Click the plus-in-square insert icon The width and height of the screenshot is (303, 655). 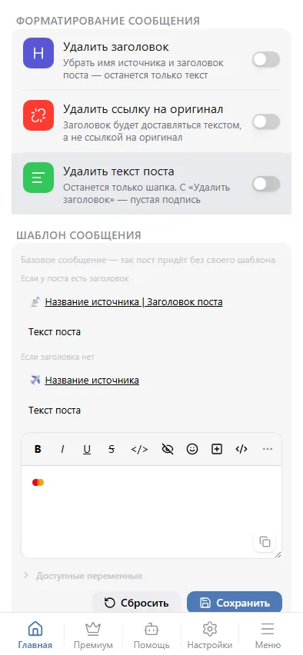tap(217, 450)
